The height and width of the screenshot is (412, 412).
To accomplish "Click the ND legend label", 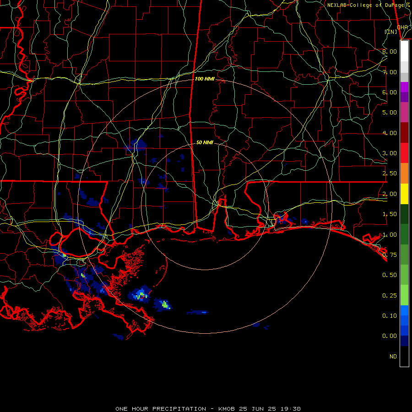I will (393, 357).
